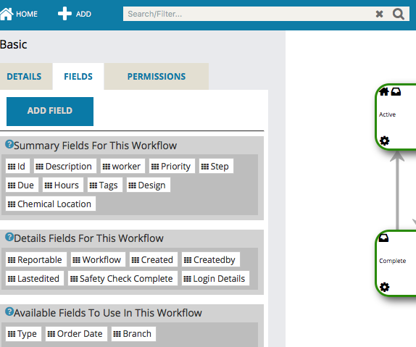Click inbox icon on Complete step
Screen dimensions: 416x347
(x=383, y=238)
